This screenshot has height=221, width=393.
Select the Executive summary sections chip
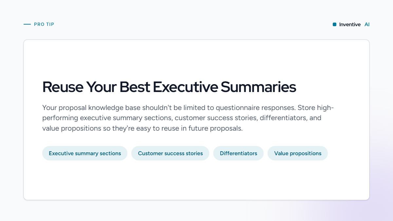85,153
